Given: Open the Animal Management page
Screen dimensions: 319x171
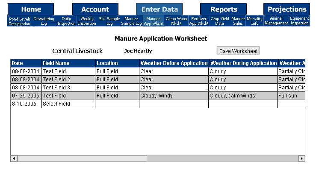Looking at the screenshot, I should coord(276,21).
